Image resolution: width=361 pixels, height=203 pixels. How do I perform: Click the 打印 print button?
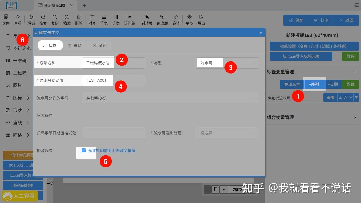coord(321,20)
